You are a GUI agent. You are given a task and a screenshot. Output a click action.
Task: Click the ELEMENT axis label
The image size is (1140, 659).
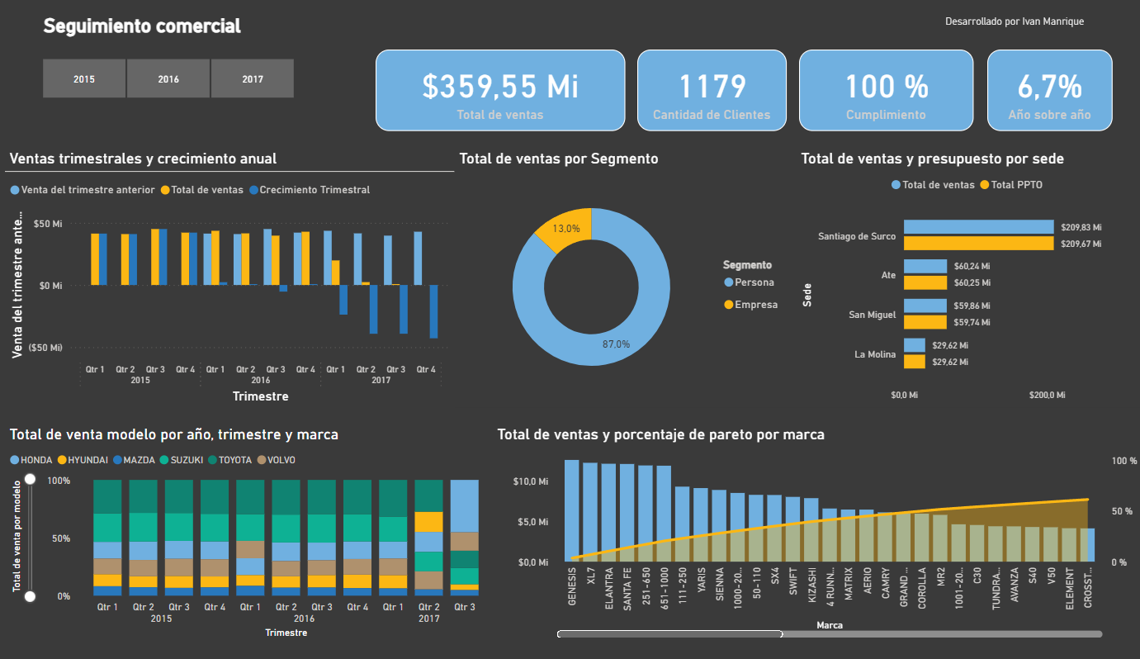(1070, 587)
